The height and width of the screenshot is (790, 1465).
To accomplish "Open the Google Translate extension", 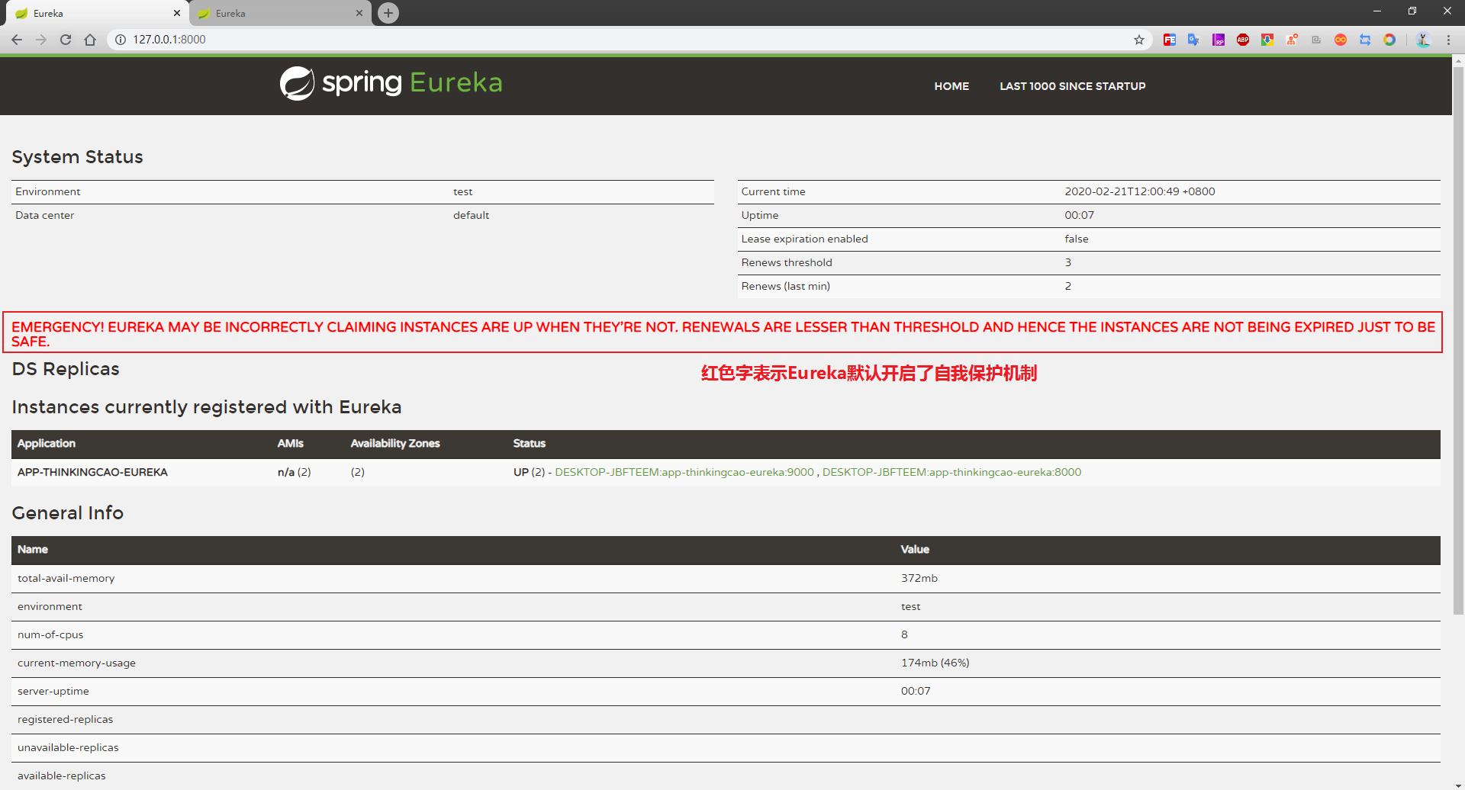I will coord(1194,40).
